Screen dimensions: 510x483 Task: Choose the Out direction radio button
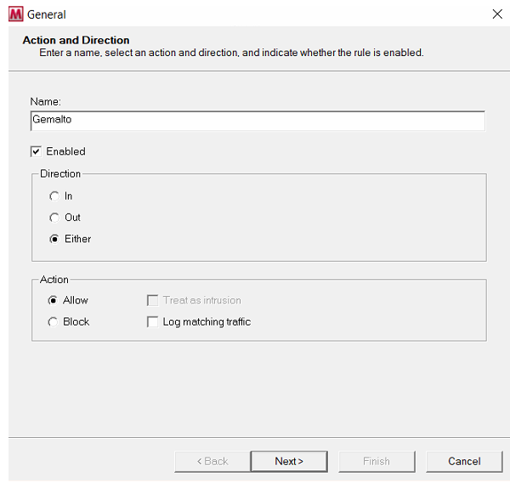pyautogui.click(x=54, y=218)
